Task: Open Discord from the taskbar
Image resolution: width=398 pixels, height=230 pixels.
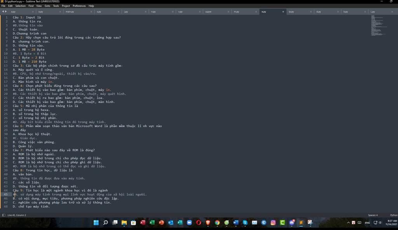Action: [x=292, y=223]
